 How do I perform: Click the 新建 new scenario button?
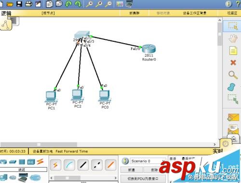click(132, 170)
